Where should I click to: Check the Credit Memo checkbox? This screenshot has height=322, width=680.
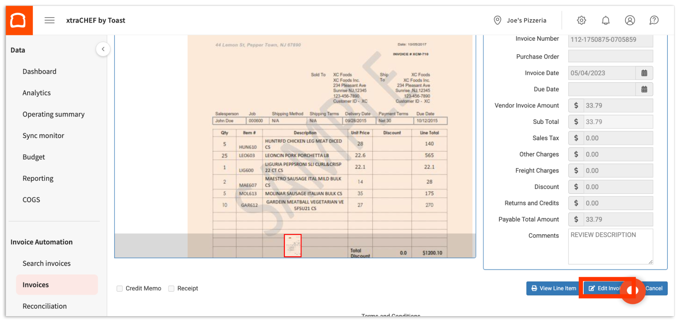pyautogui.click(x=119, y=288)
